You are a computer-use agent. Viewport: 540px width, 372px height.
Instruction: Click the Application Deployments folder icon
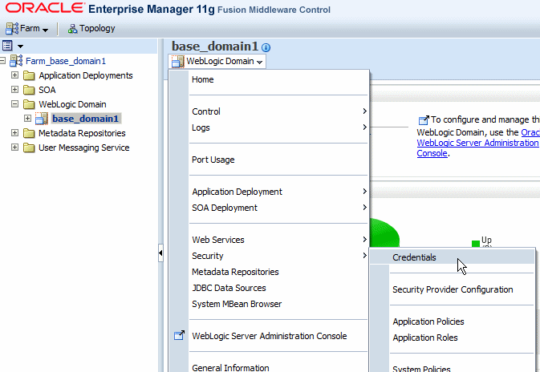coord(29,75)
